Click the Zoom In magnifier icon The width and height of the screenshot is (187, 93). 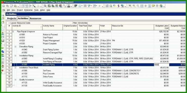pyautogui.click(x=130, y=6)
